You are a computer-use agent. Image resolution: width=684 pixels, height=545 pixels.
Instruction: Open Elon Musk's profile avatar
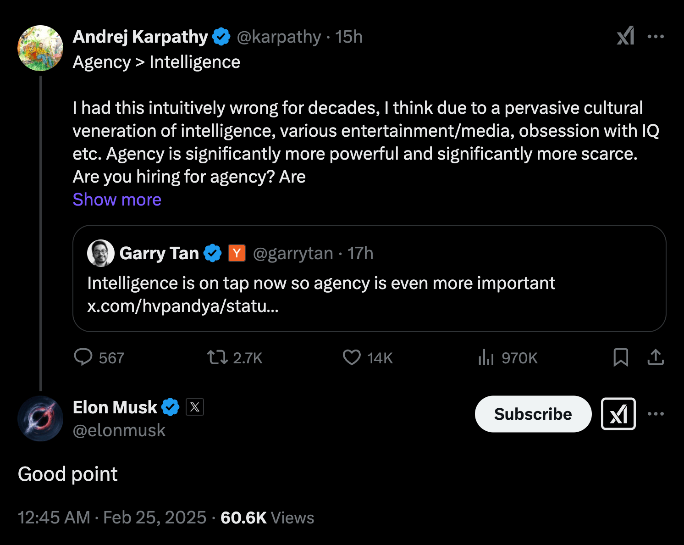click(x=40, y=418)
